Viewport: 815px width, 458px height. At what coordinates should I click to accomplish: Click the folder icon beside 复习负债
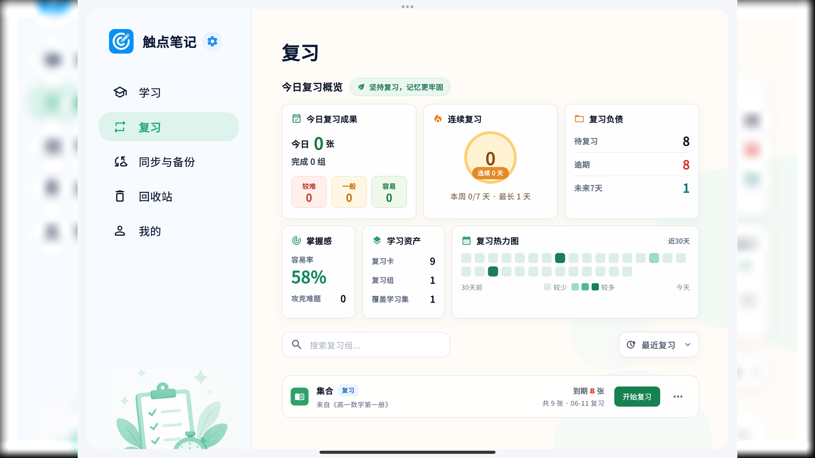click(x=579, y=119)
